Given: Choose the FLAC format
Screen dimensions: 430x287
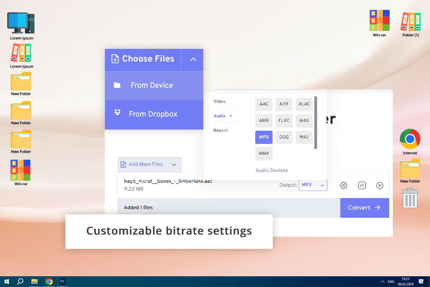Looking at the screenshot, I should pyautogui.click(x=284, y=121).
